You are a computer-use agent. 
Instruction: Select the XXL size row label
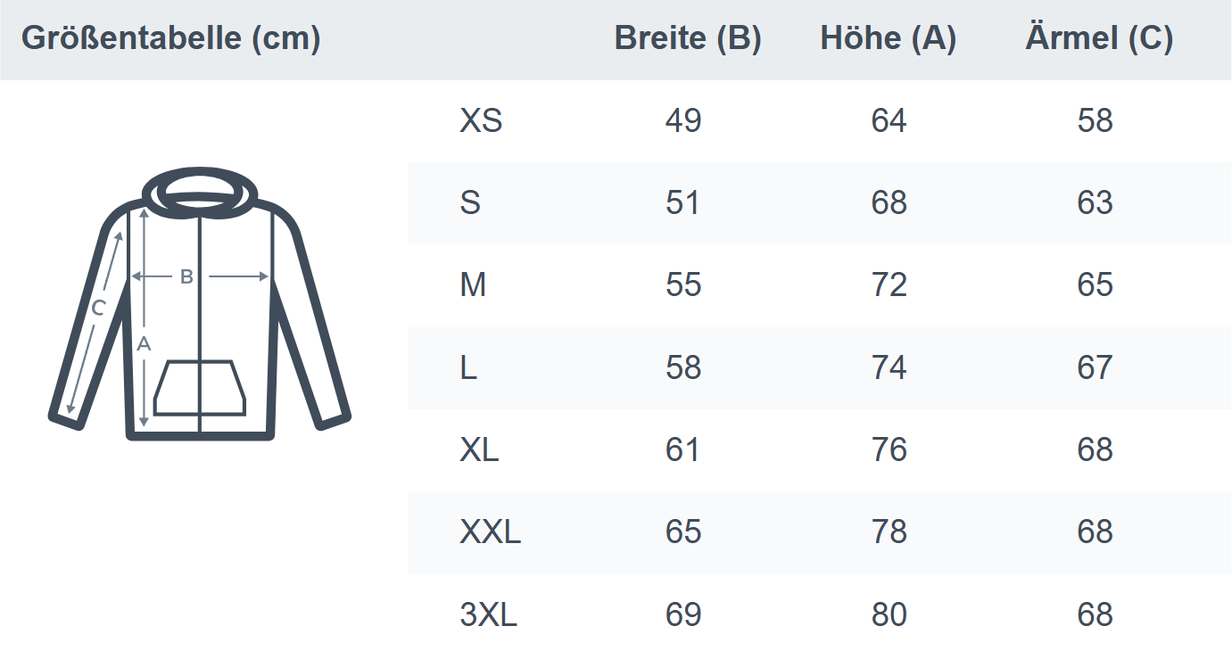[490, 532]
